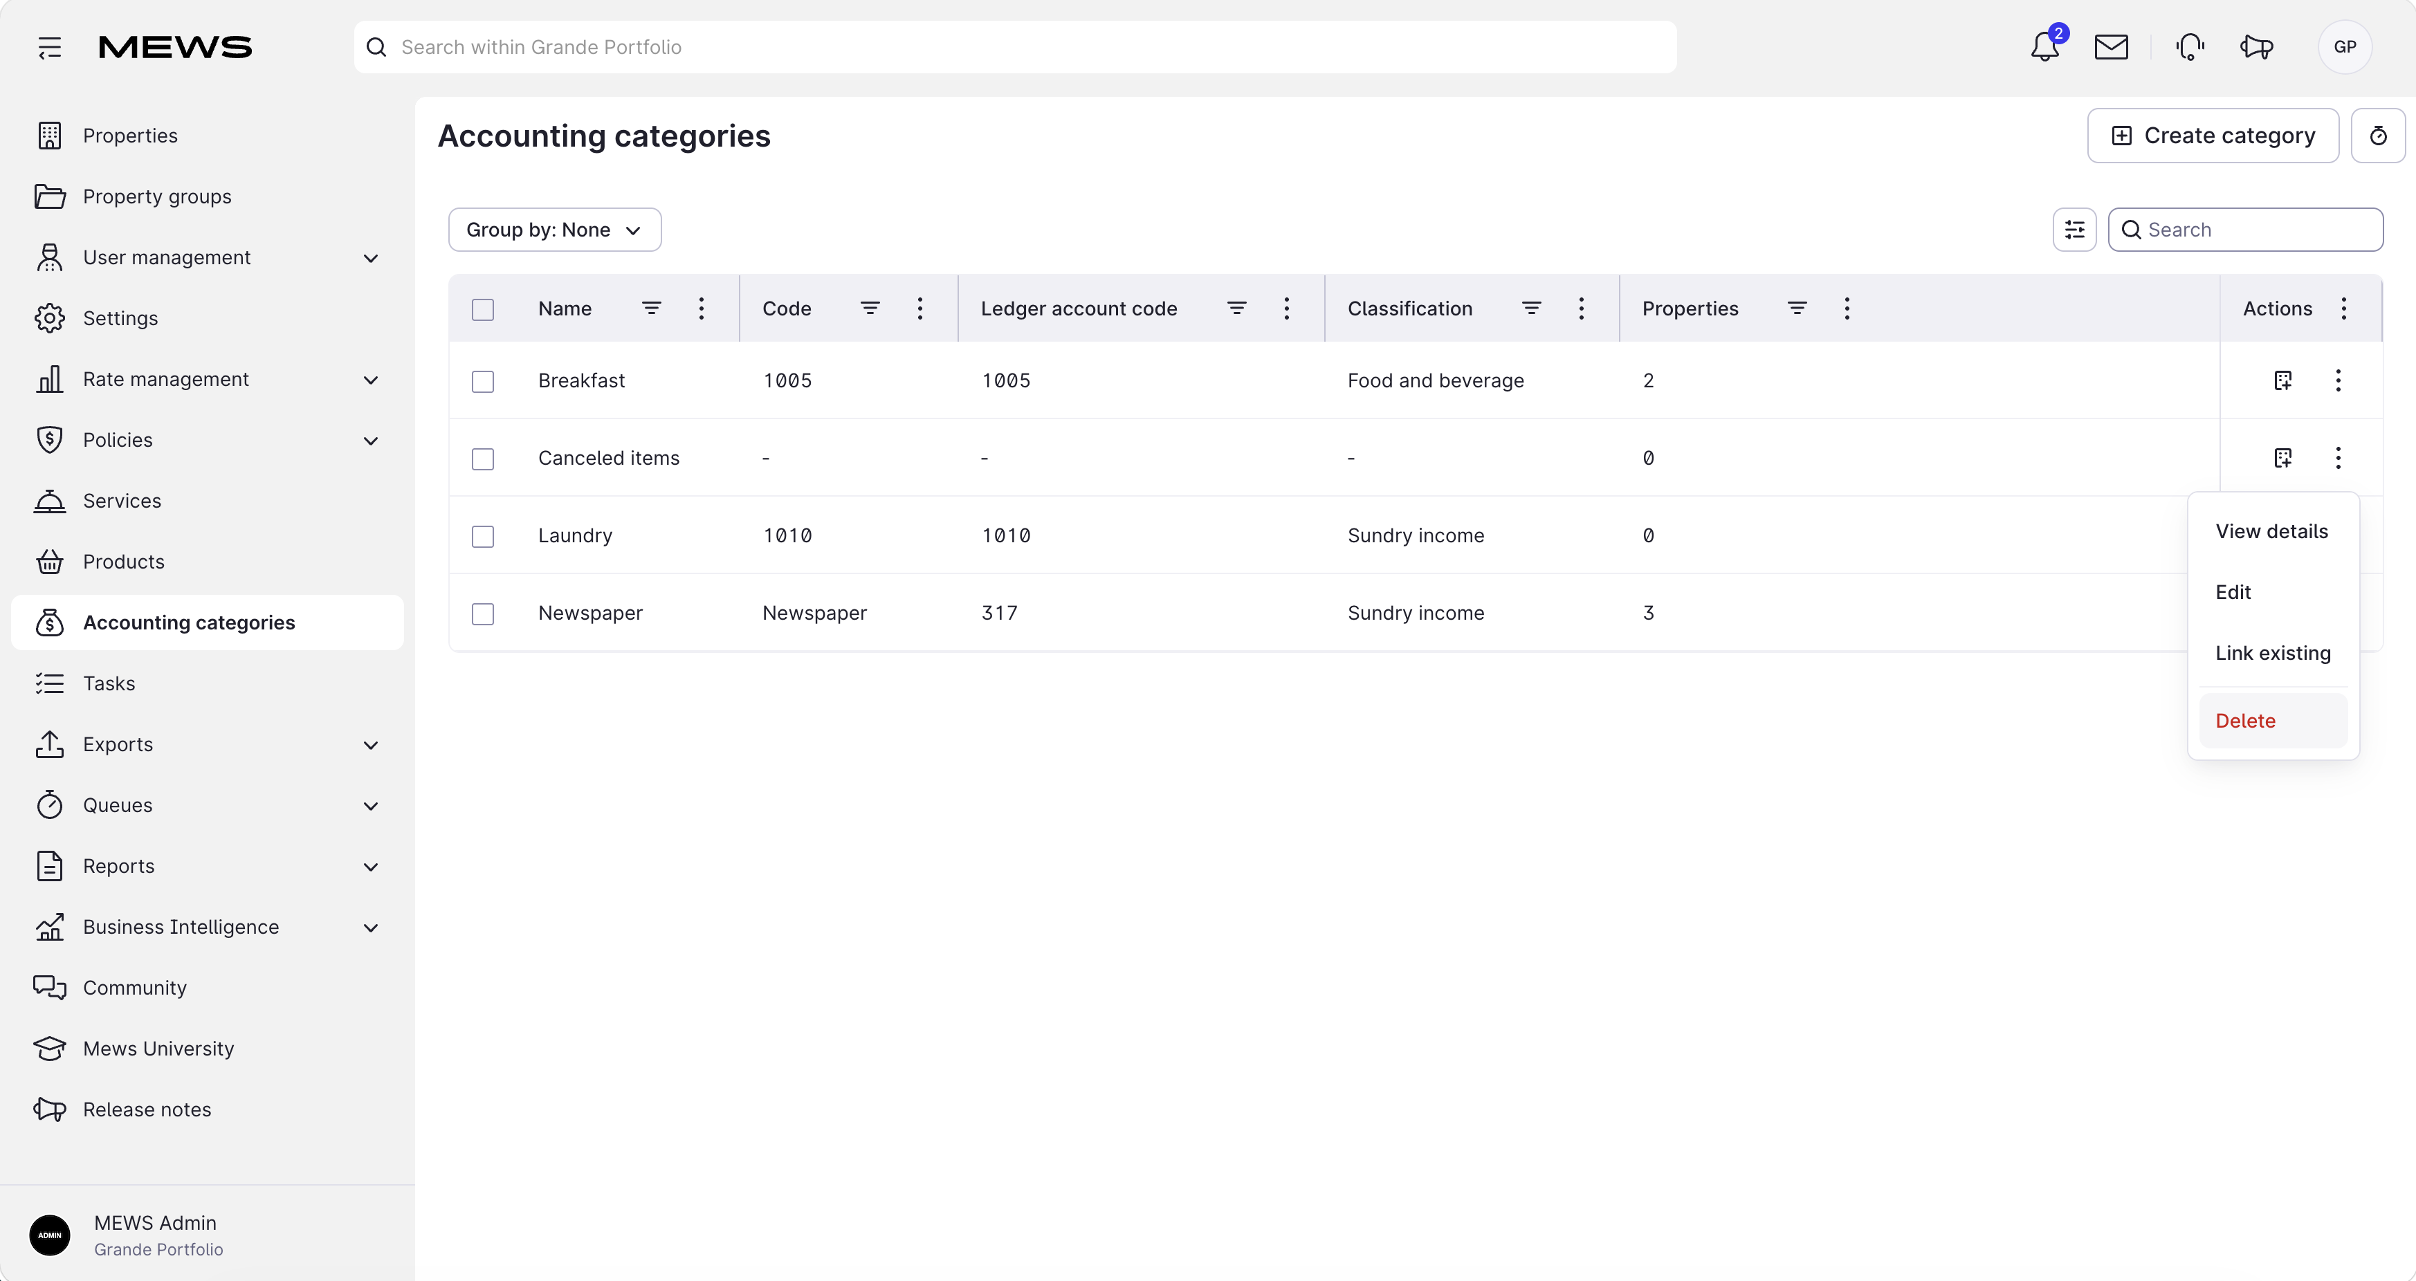
Task: Open Services in sidebar
Action: (x=208, y=501)
